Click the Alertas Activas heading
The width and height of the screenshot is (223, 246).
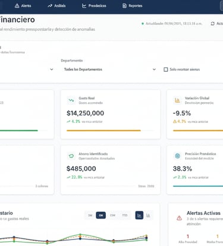coord(203,213)
